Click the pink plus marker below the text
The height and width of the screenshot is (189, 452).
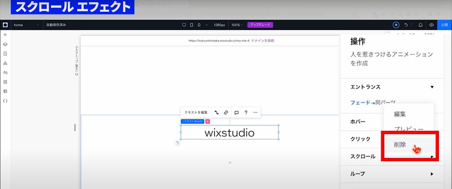[x=230, y=162]
